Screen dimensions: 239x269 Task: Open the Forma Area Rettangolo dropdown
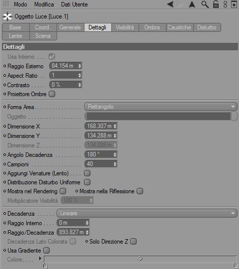tap(161, 107)
